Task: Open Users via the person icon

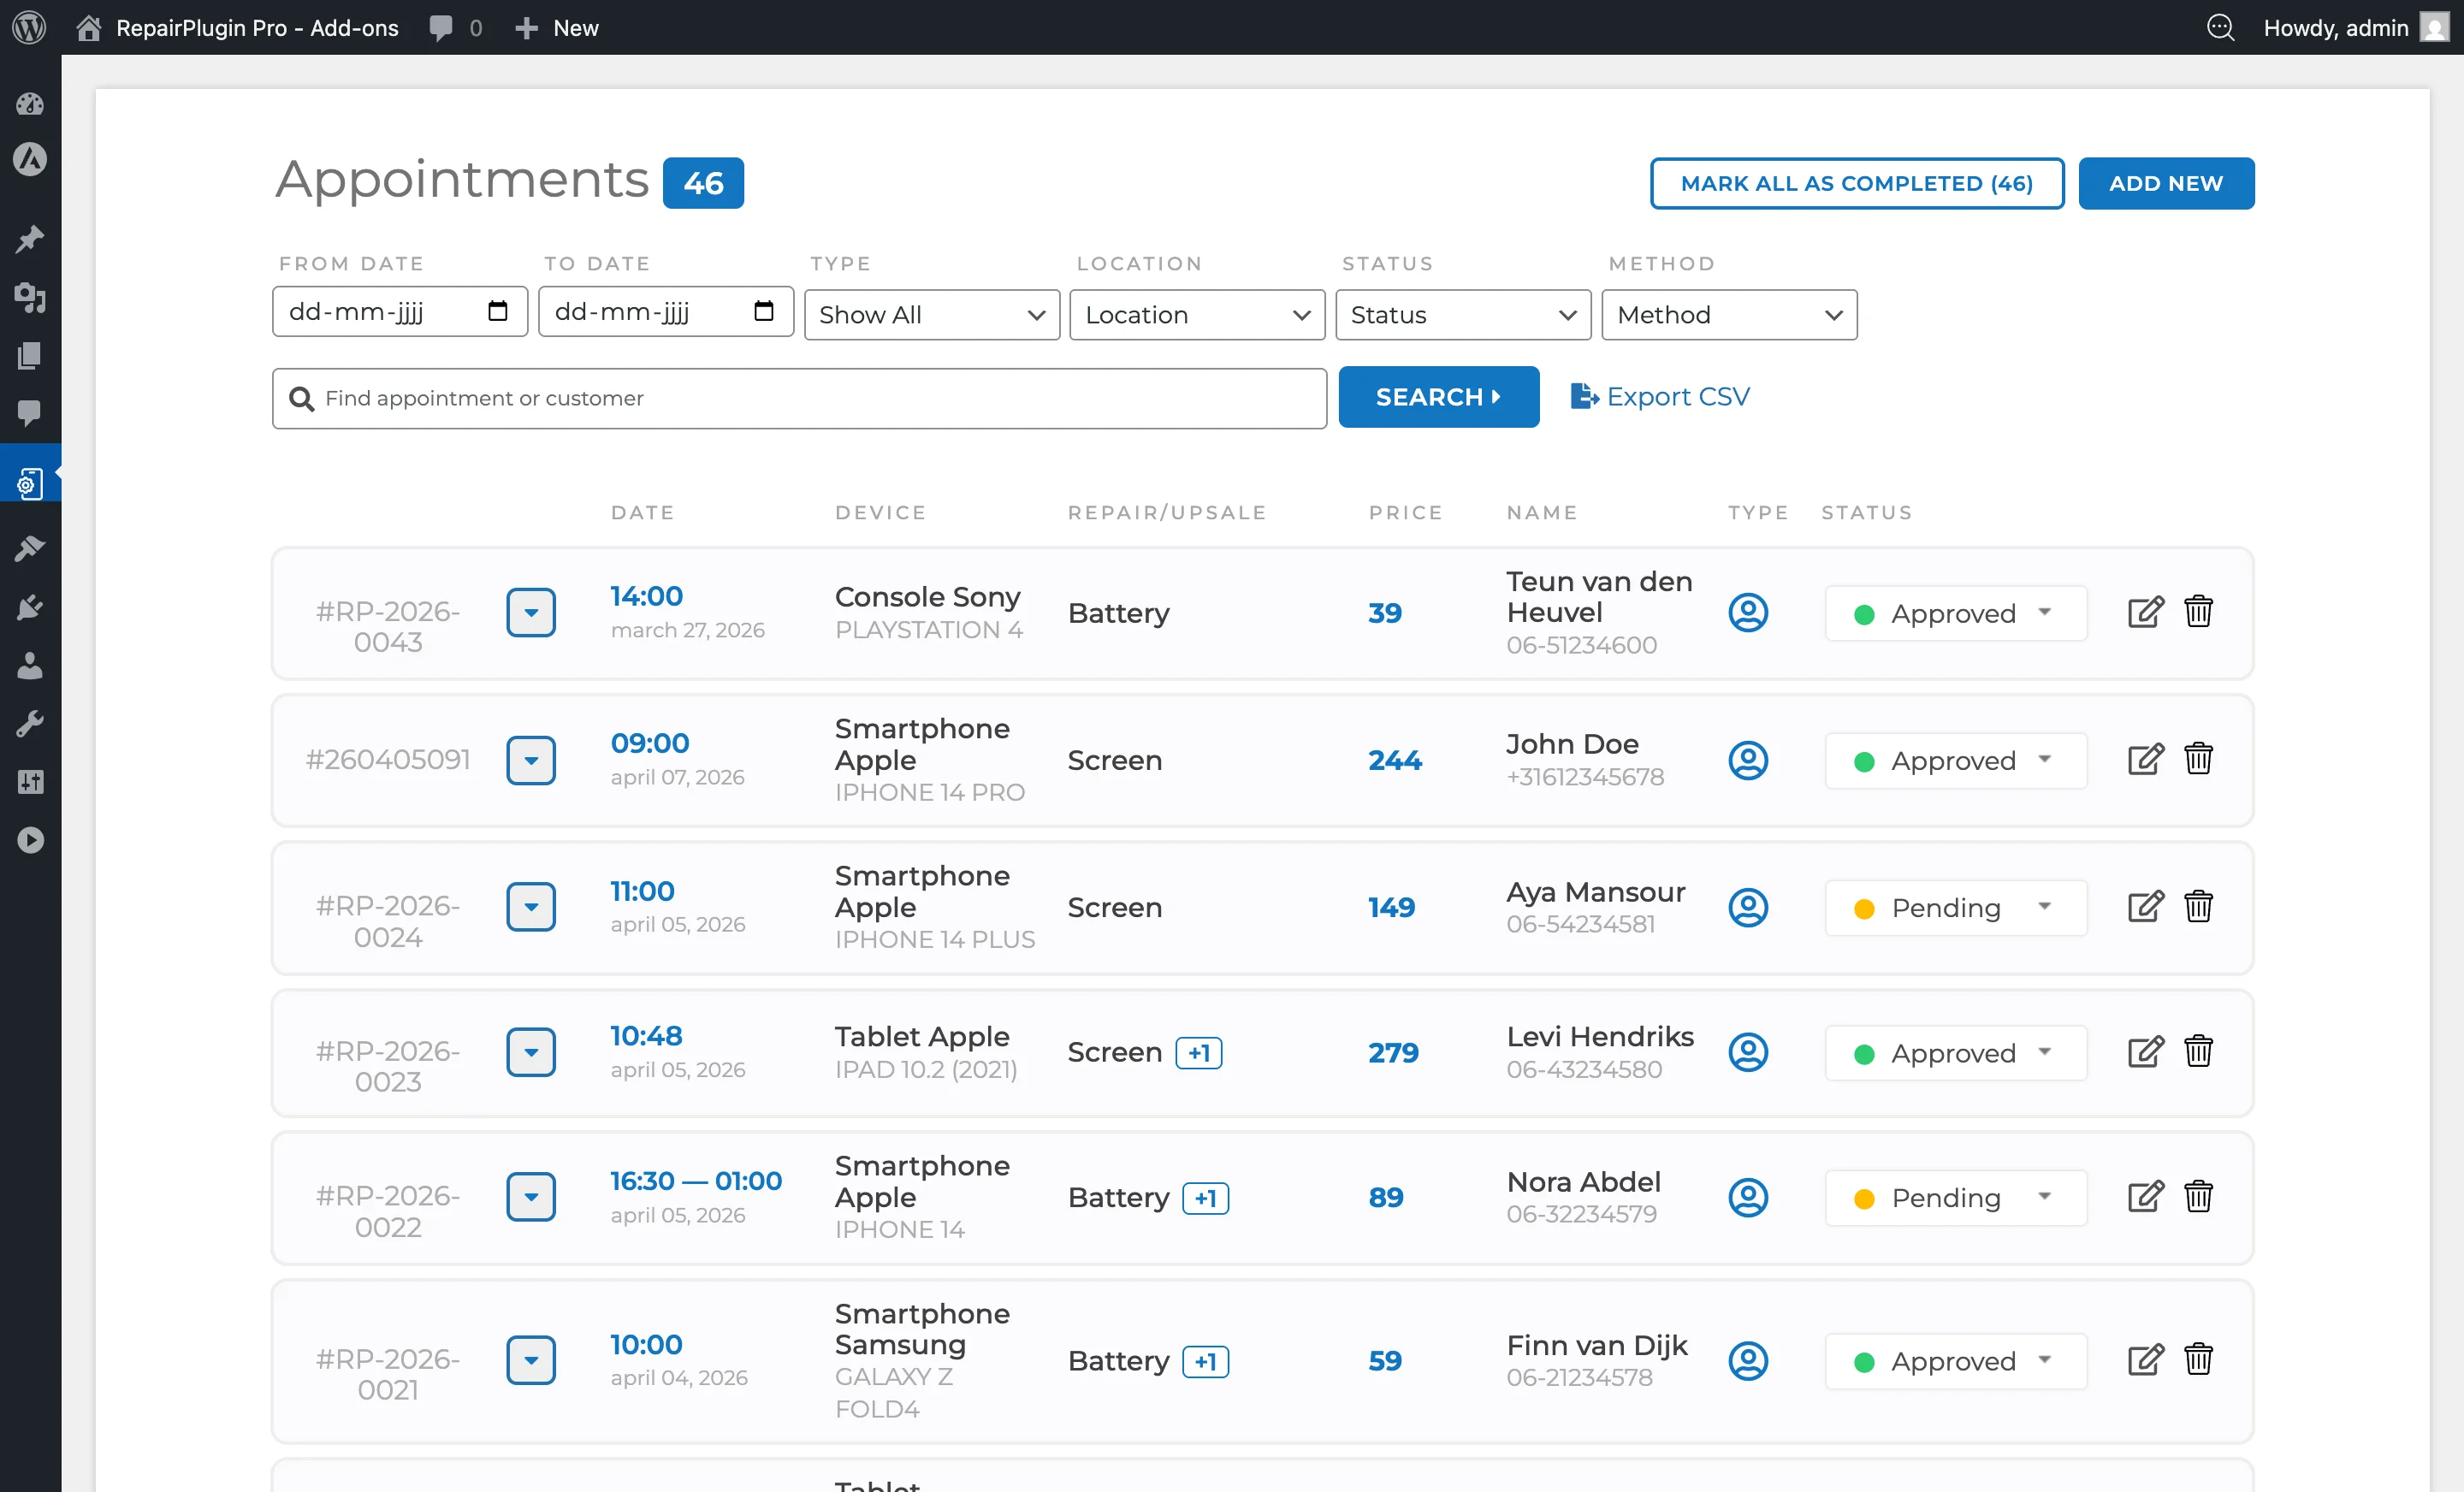Action: tap(30, 666)
